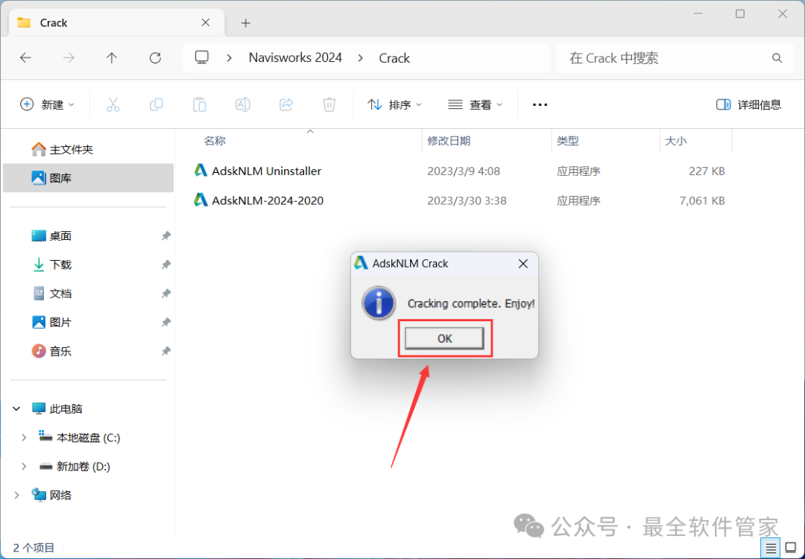This screenshot has width=805, height=559.
Task: Switch to details list view in status bar
Action: point(771,549)
